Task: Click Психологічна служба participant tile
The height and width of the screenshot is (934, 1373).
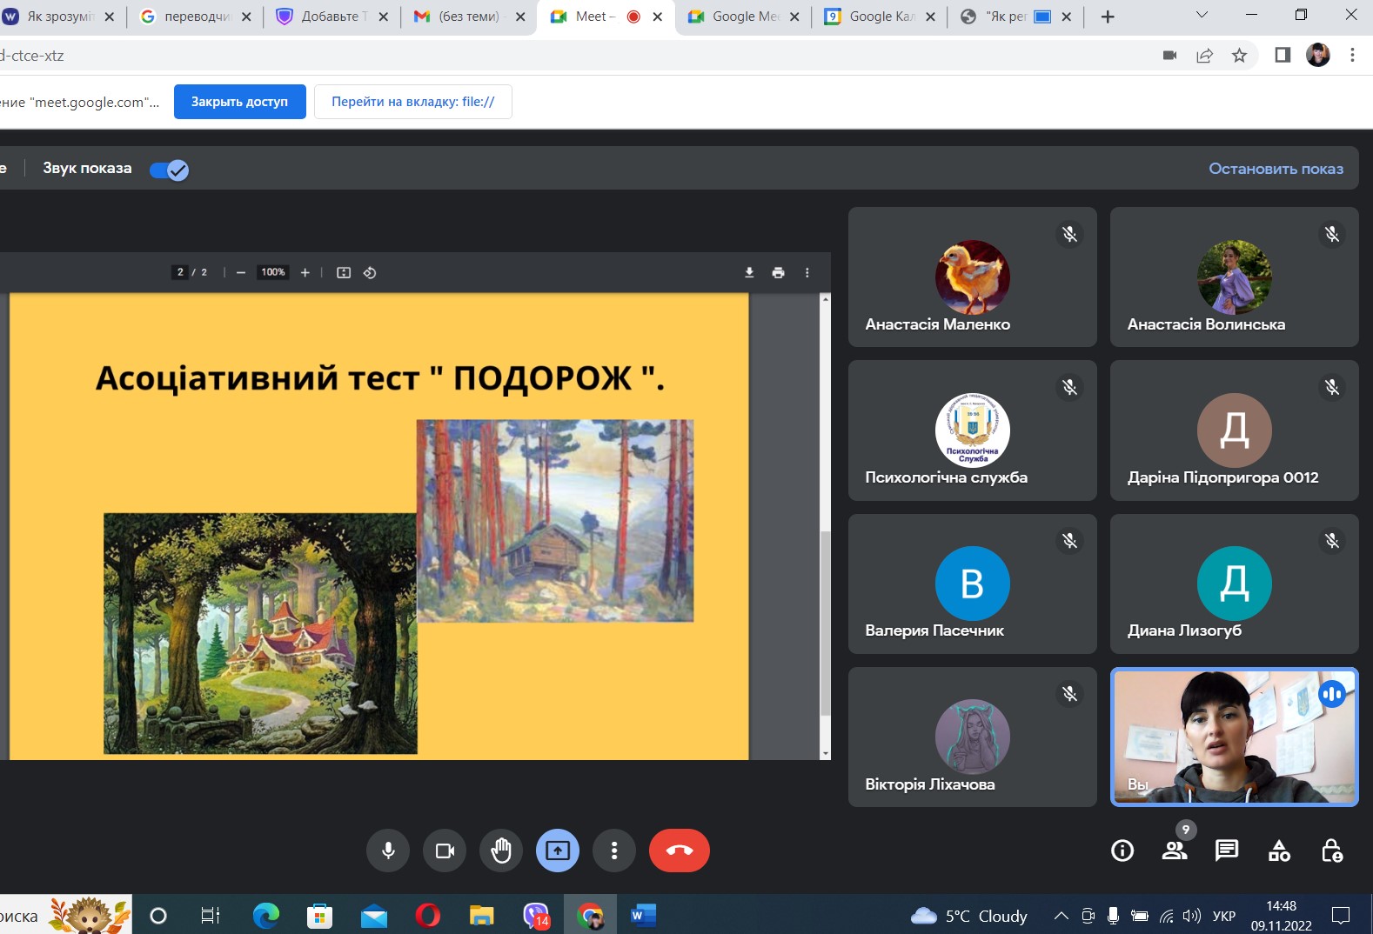Action: click(x=973, y=430)
